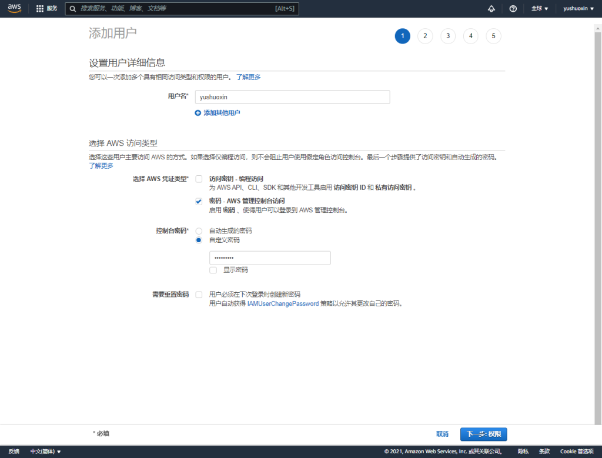Image resolution: width=602 pixels, height=458 pixels.
Task: Click the step 3 wizard tab
Action: 448,36
